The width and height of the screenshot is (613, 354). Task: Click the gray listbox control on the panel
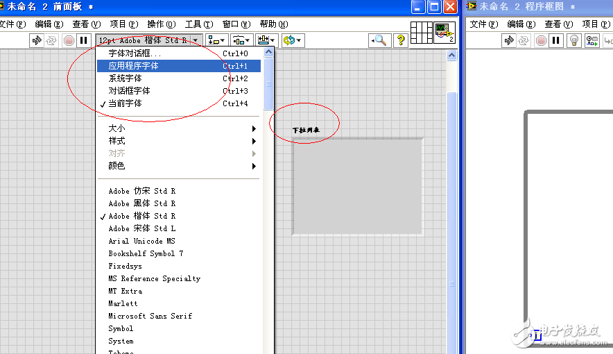(358, 187)
